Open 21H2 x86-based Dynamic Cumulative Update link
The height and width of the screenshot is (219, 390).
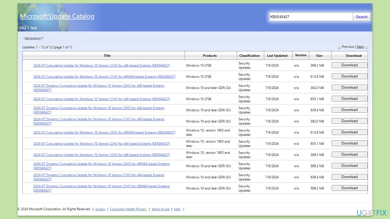(x=99, y=121)
